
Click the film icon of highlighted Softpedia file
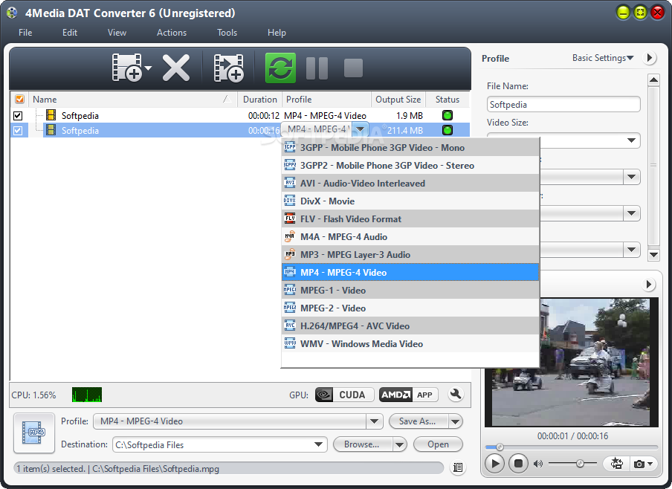pos(51,130)
